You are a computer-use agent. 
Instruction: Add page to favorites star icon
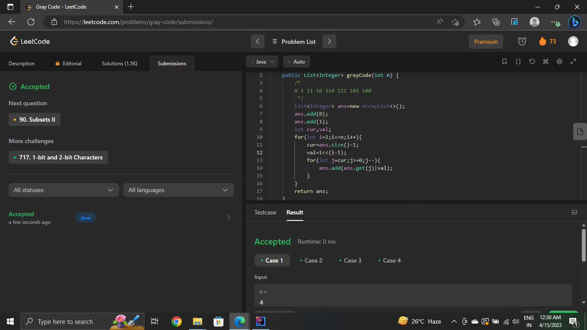point(455,22)
